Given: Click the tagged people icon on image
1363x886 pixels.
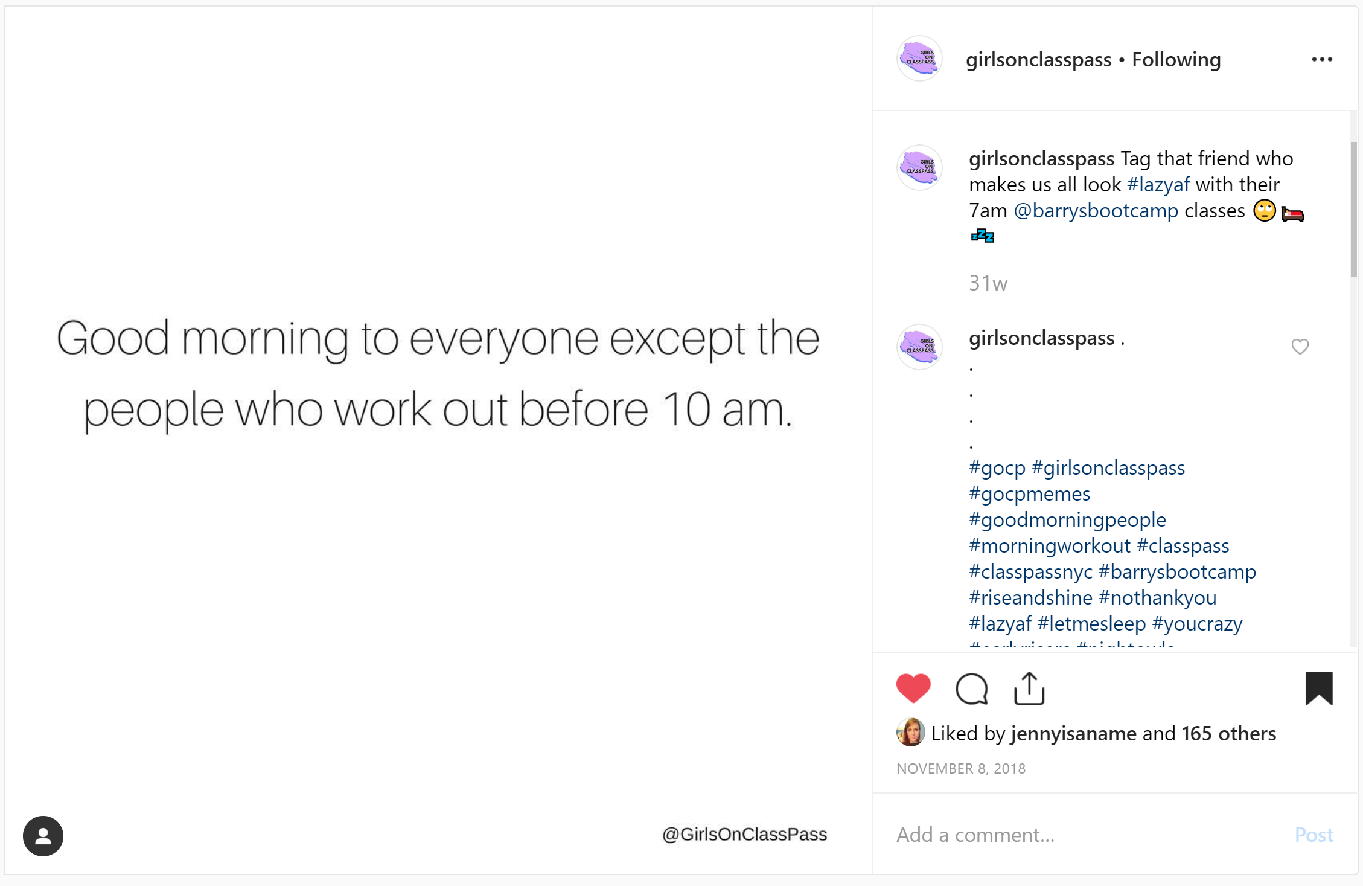Looking at the screenshot, I should point(43,836).
